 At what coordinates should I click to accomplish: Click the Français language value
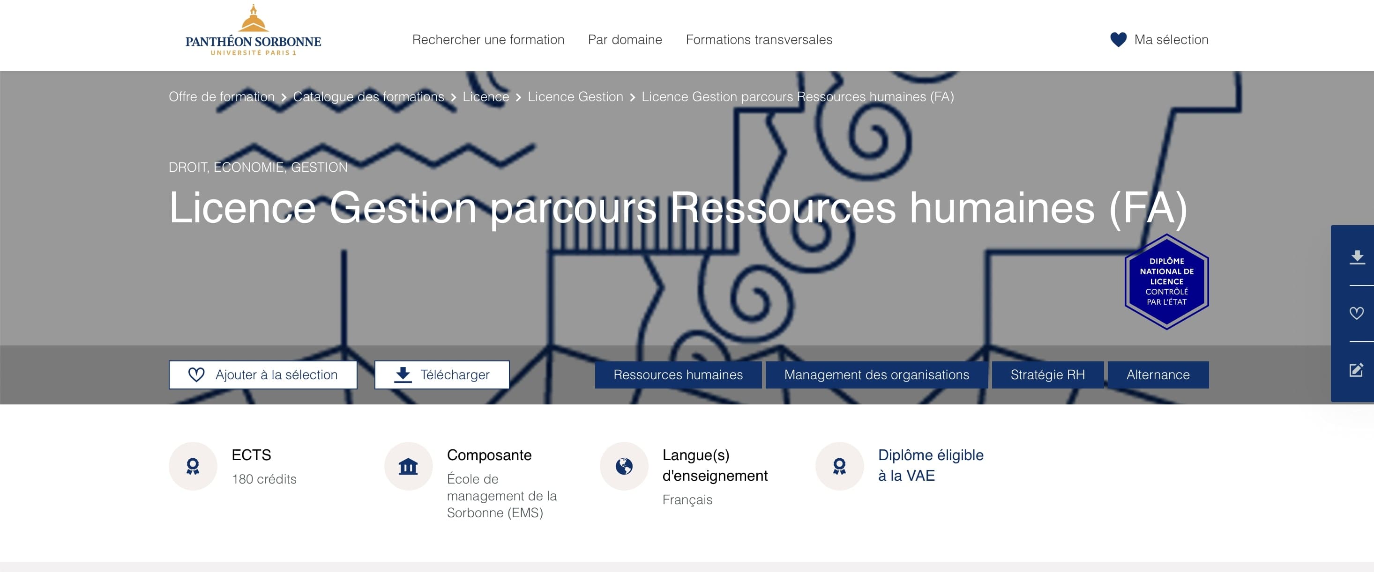click(687, 499)
